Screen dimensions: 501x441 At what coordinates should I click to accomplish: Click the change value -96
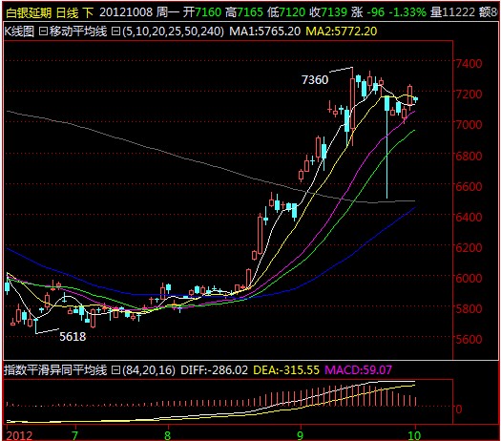pos(375,12)
